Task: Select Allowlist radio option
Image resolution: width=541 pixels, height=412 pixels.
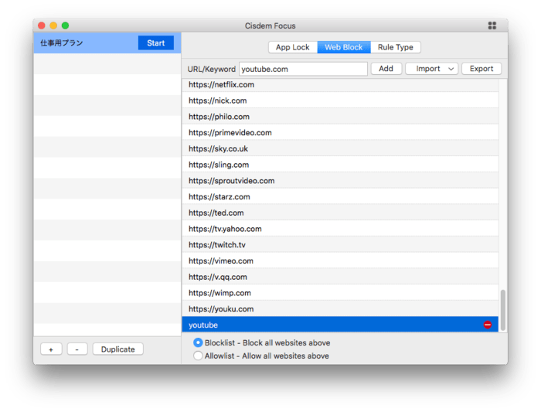Action: [198, 356]
